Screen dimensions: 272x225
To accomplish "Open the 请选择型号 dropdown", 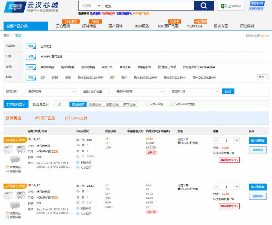I will click(51, 91).
